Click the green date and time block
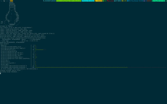The height and width of the screenshot is (104, 167). click(x=158, y=1)
